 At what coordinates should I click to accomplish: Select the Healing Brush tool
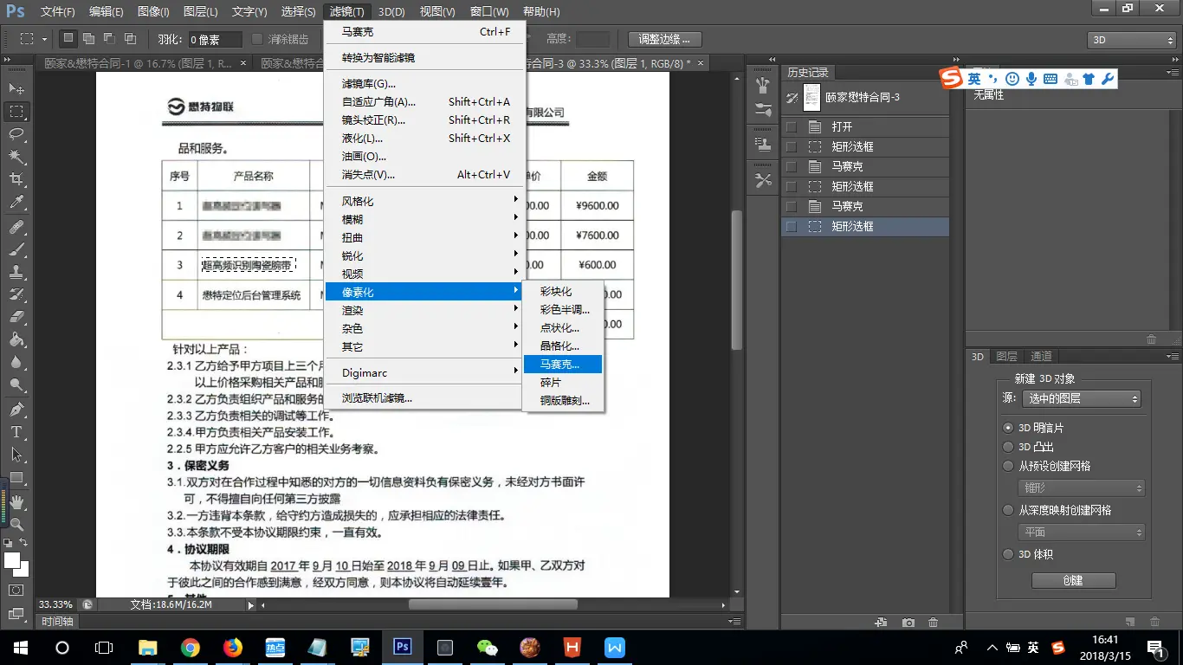point(16,227)
